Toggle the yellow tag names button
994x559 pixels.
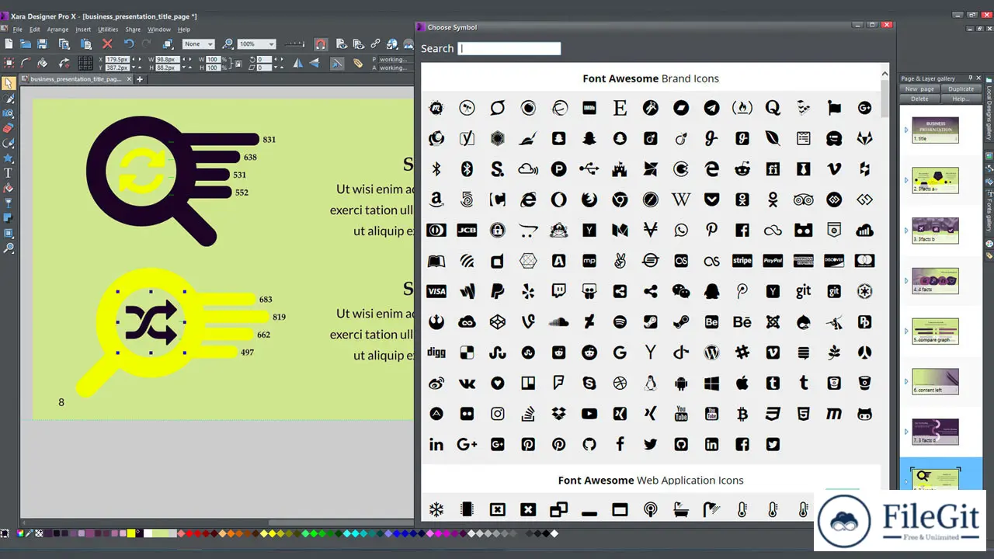[x=357, y=64]
